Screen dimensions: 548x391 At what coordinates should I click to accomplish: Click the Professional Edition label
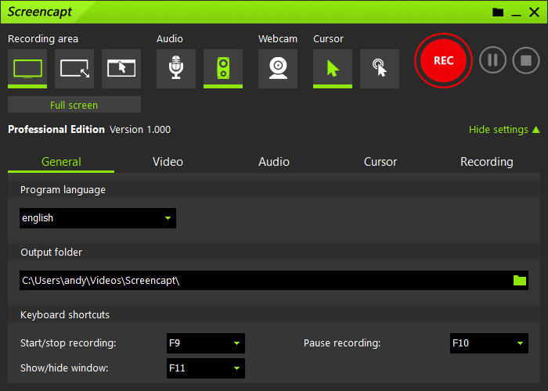tap(56, 130)
